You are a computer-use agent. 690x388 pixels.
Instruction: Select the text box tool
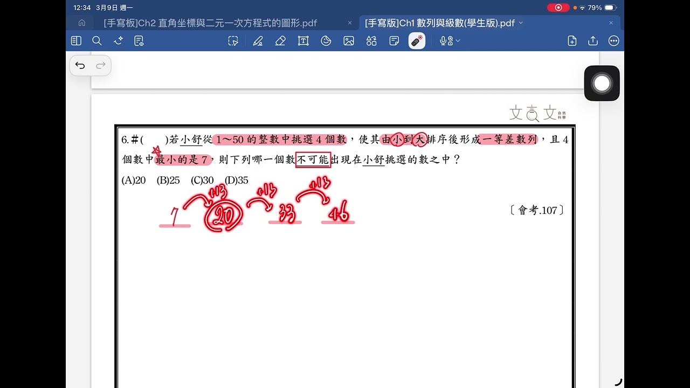(x=303, y=41)
